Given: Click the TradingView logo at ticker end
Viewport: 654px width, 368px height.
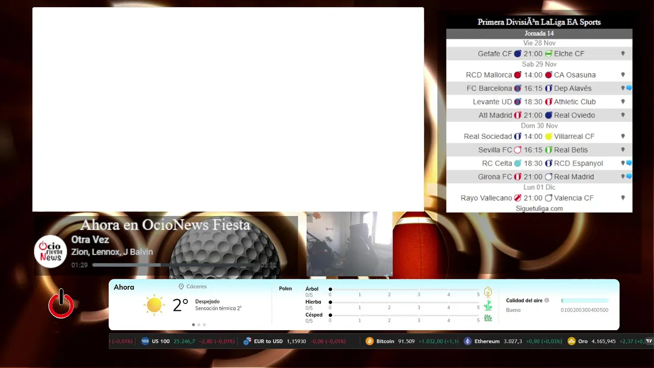Looking at the screenshot, I should (x=649, y=341).
